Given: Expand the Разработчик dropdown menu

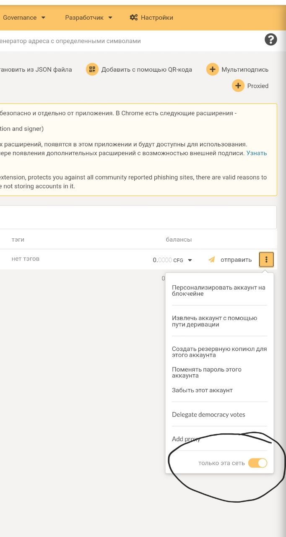Looking at the screenshot, I should coord(89,18).
